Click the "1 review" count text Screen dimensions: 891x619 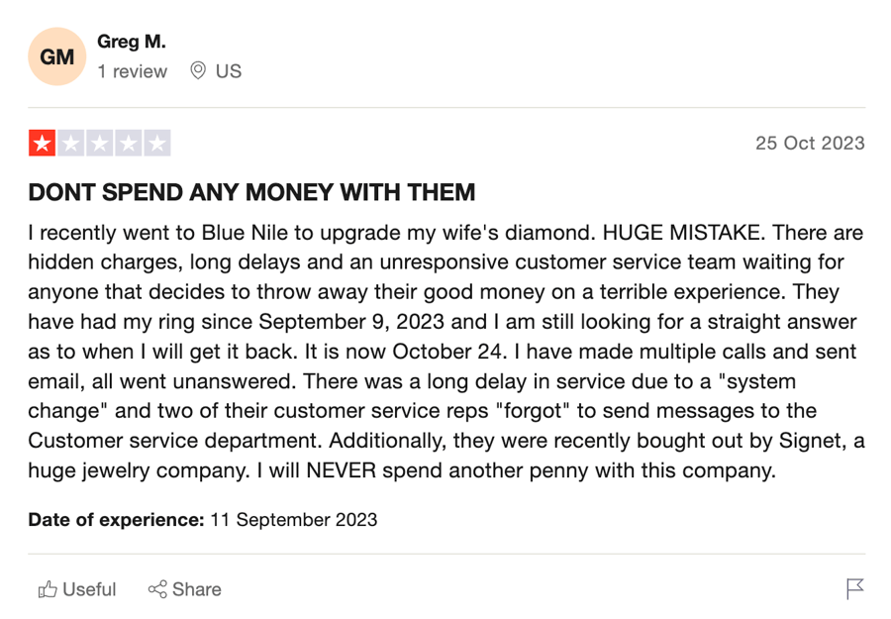132,71
